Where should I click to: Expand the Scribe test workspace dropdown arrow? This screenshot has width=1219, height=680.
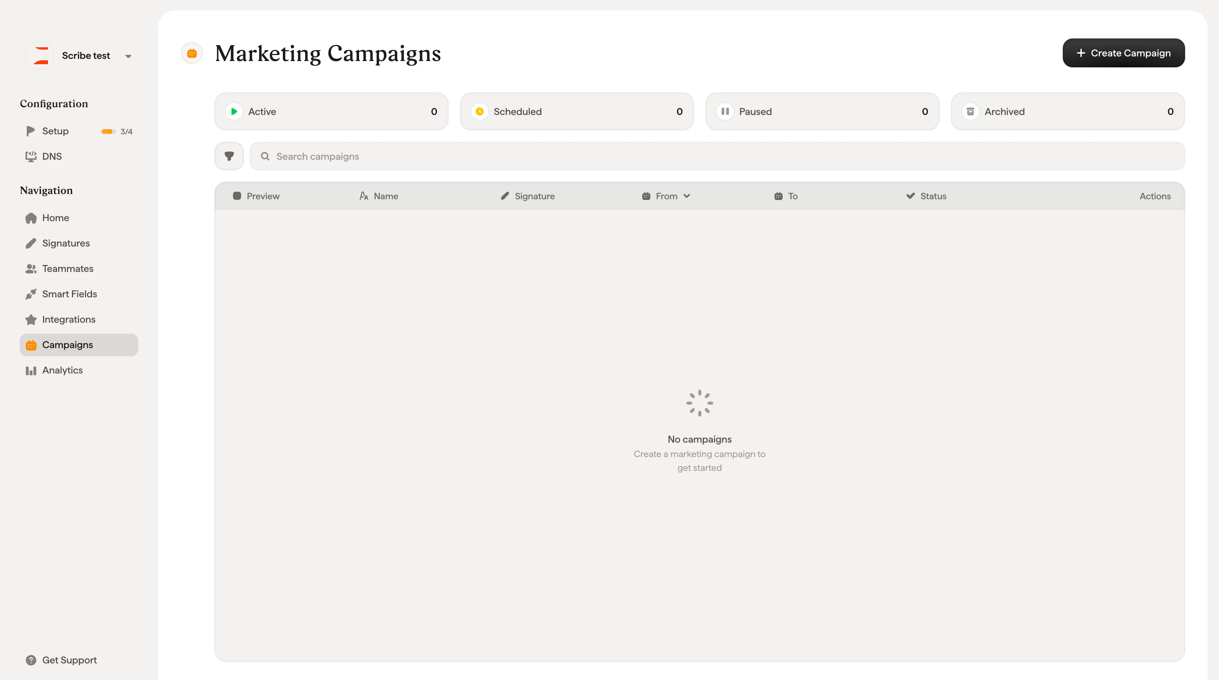[x=128, y=56]
